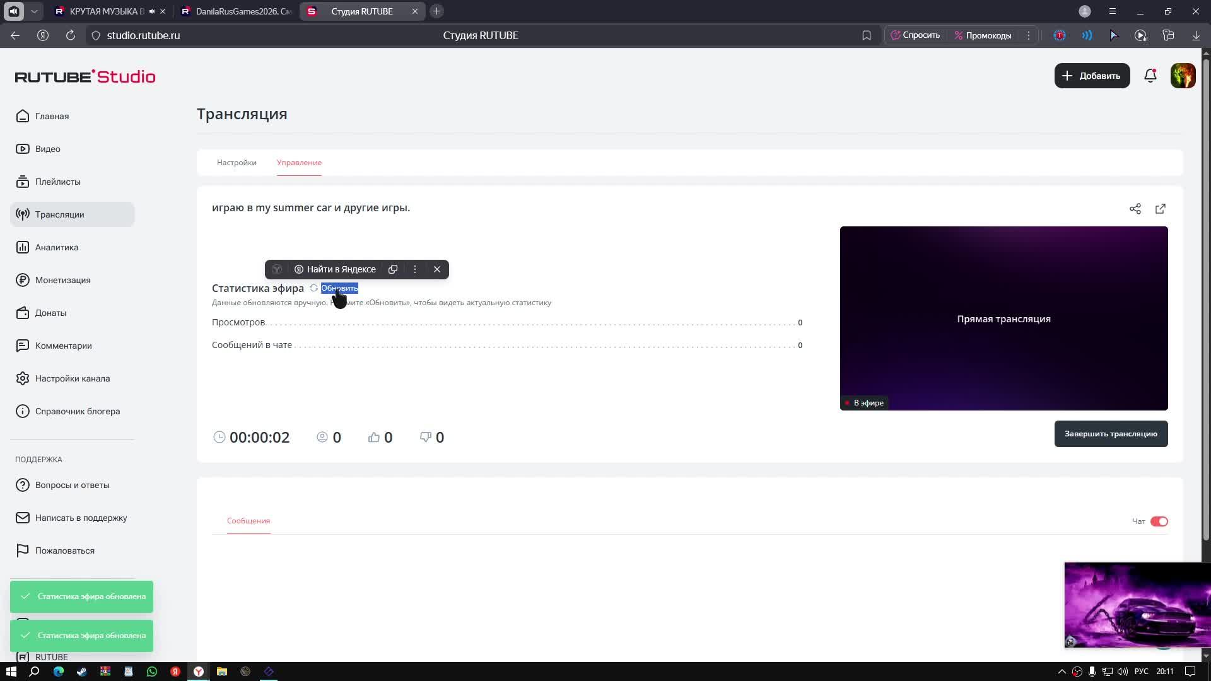Click the page's vertical scrollbar
This screenshot has width=1211, height=681.
[1206, 296]
